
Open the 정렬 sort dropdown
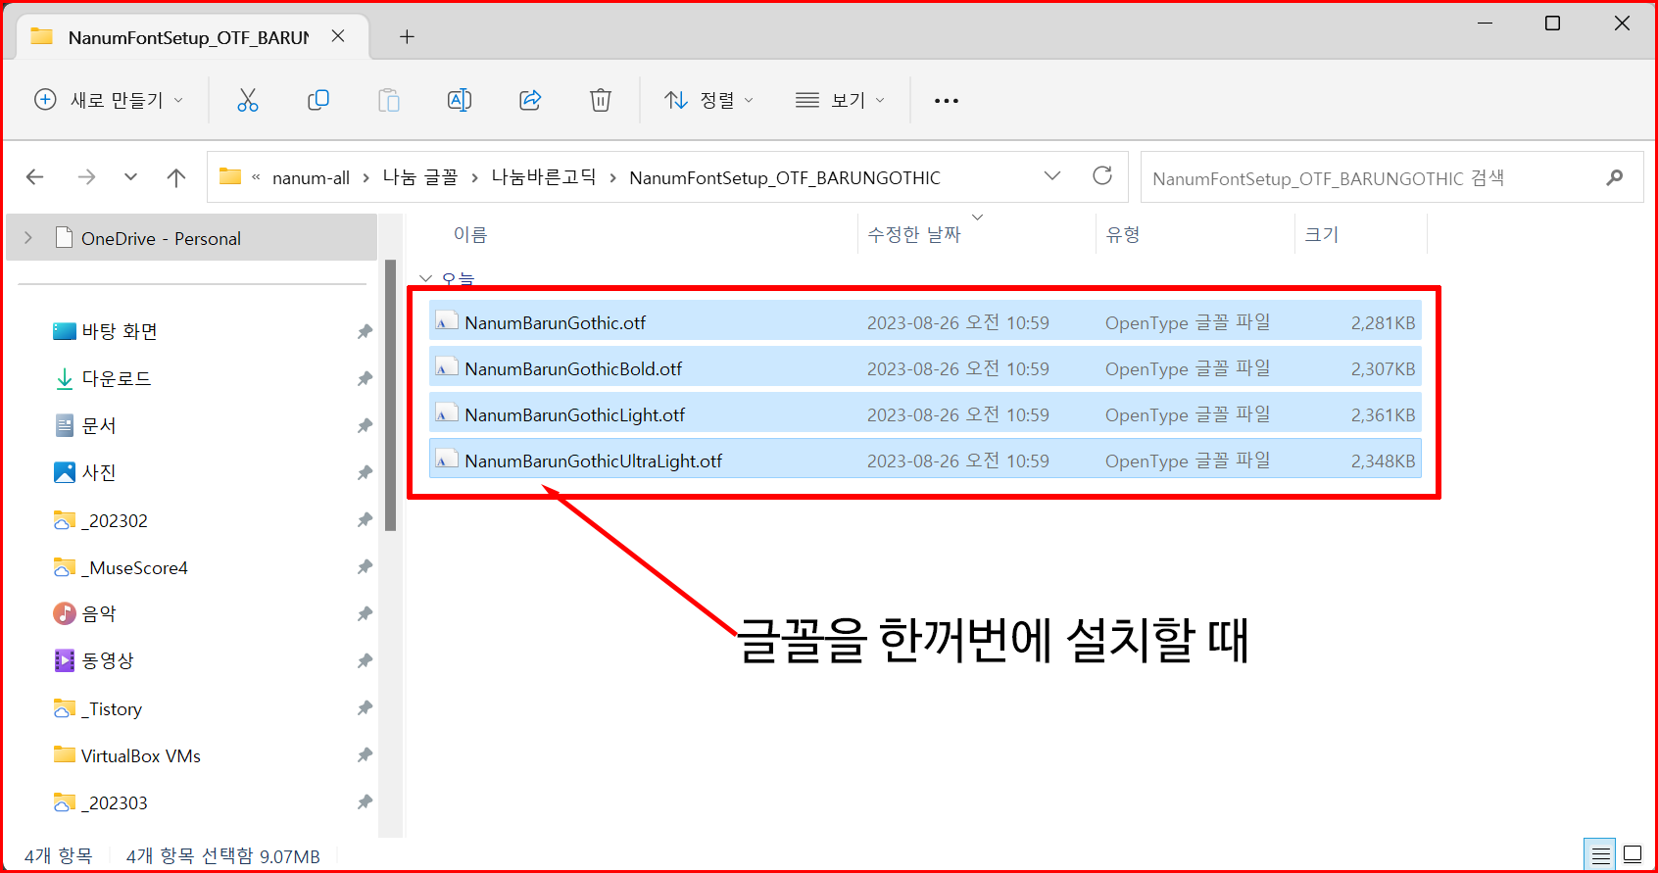[708, 100]
